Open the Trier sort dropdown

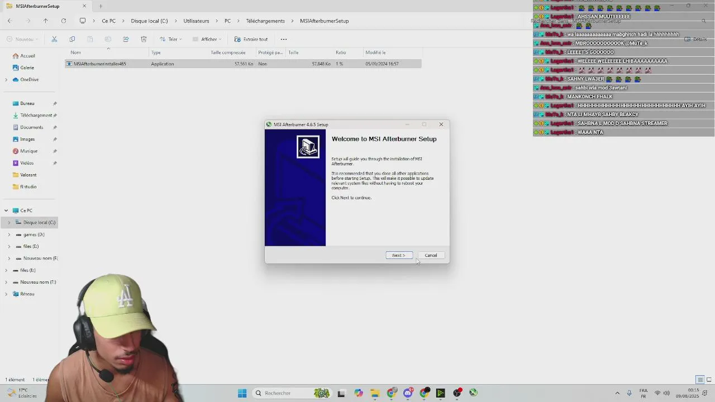click(171, 39)
